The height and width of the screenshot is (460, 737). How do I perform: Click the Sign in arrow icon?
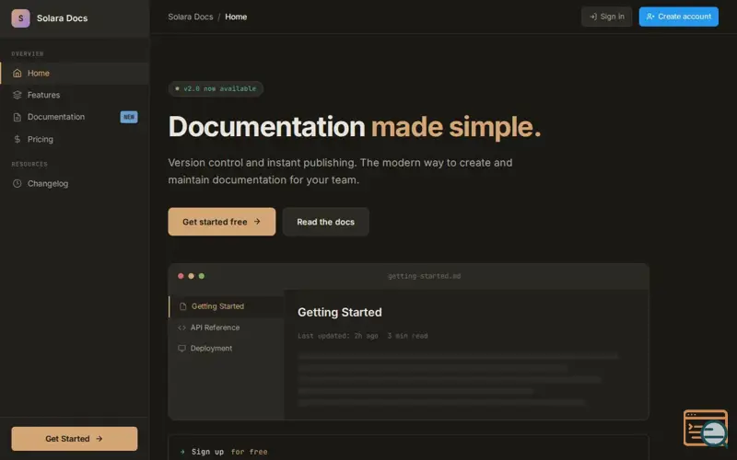click(593, 17)
